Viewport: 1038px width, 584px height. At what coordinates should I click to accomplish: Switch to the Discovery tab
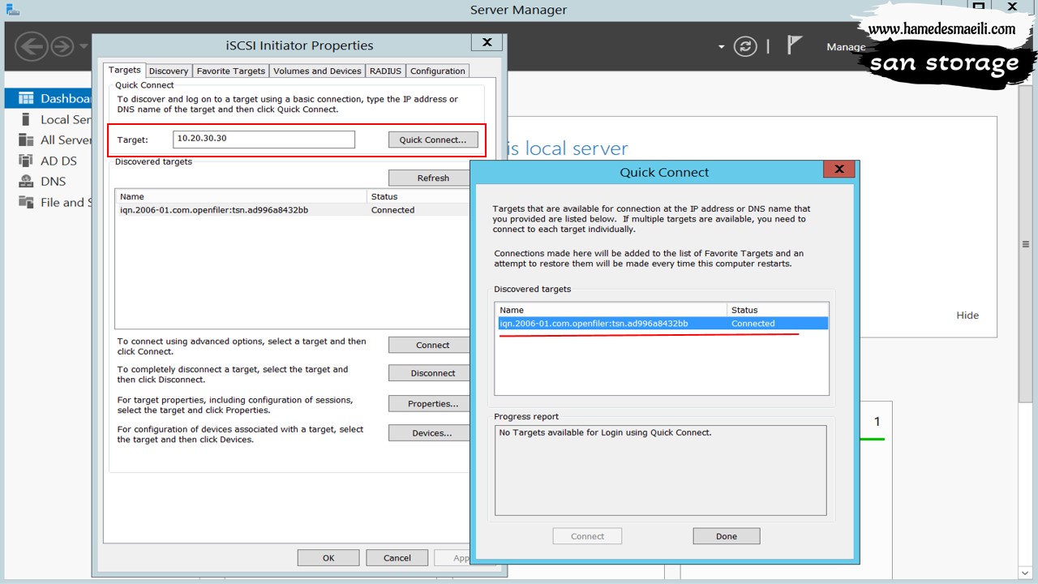(169, 71)
